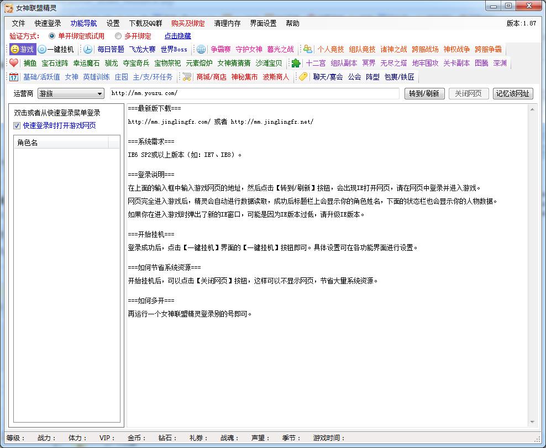Click the red heart icon before 捕鱼
Viewport: 546px width, 448px height.
14,63
